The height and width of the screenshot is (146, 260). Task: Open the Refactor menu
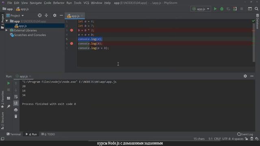(x=58, y=3)
